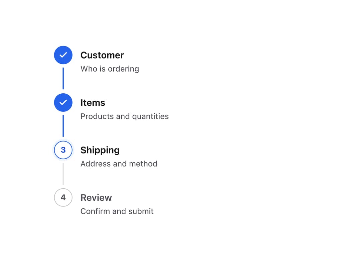
Task: Go to the Items step title
Action: pyautogui.click(x=93, y=103)
